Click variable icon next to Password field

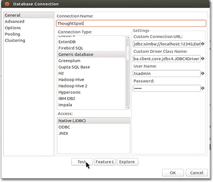(x=203, y=88)
